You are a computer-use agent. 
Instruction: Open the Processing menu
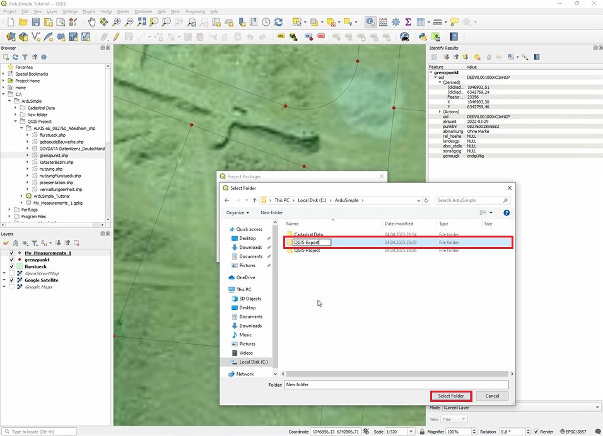(194, 11)
